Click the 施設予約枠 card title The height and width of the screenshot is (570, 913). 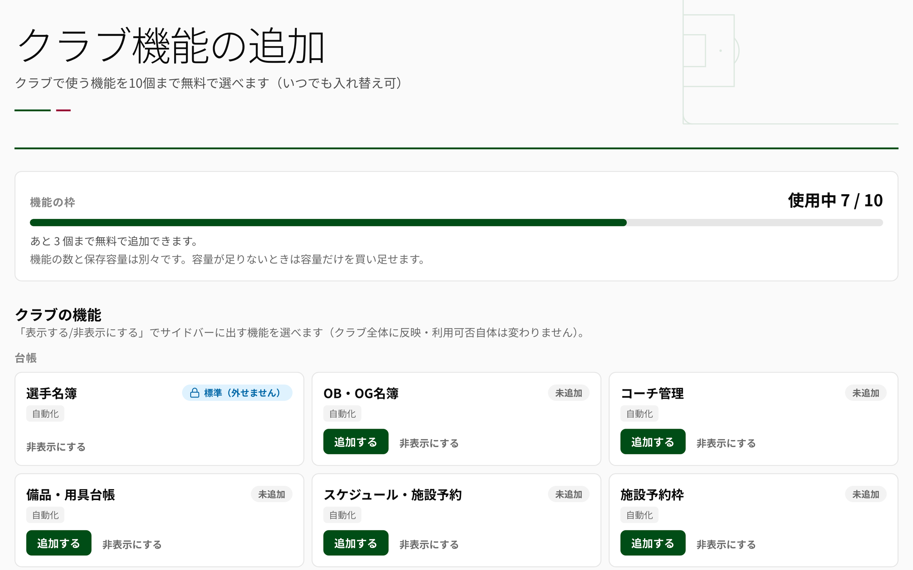(x=652, y=494)
